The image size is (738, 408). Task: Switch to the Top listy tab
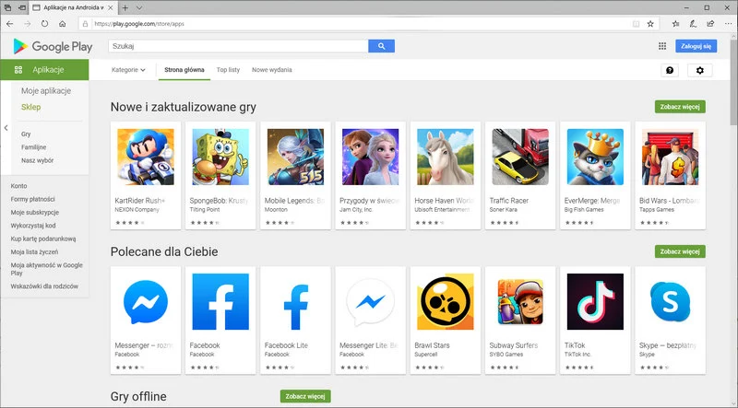point(228,70)
